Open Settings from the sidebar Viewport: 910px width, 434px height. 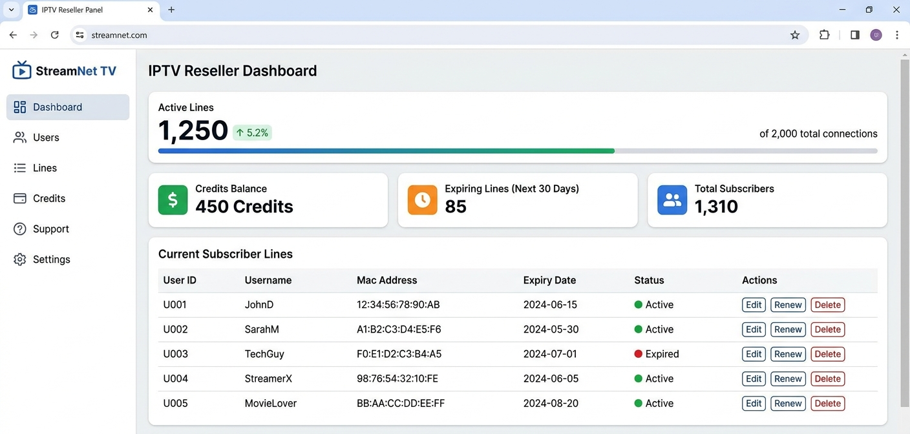[68, 259]
